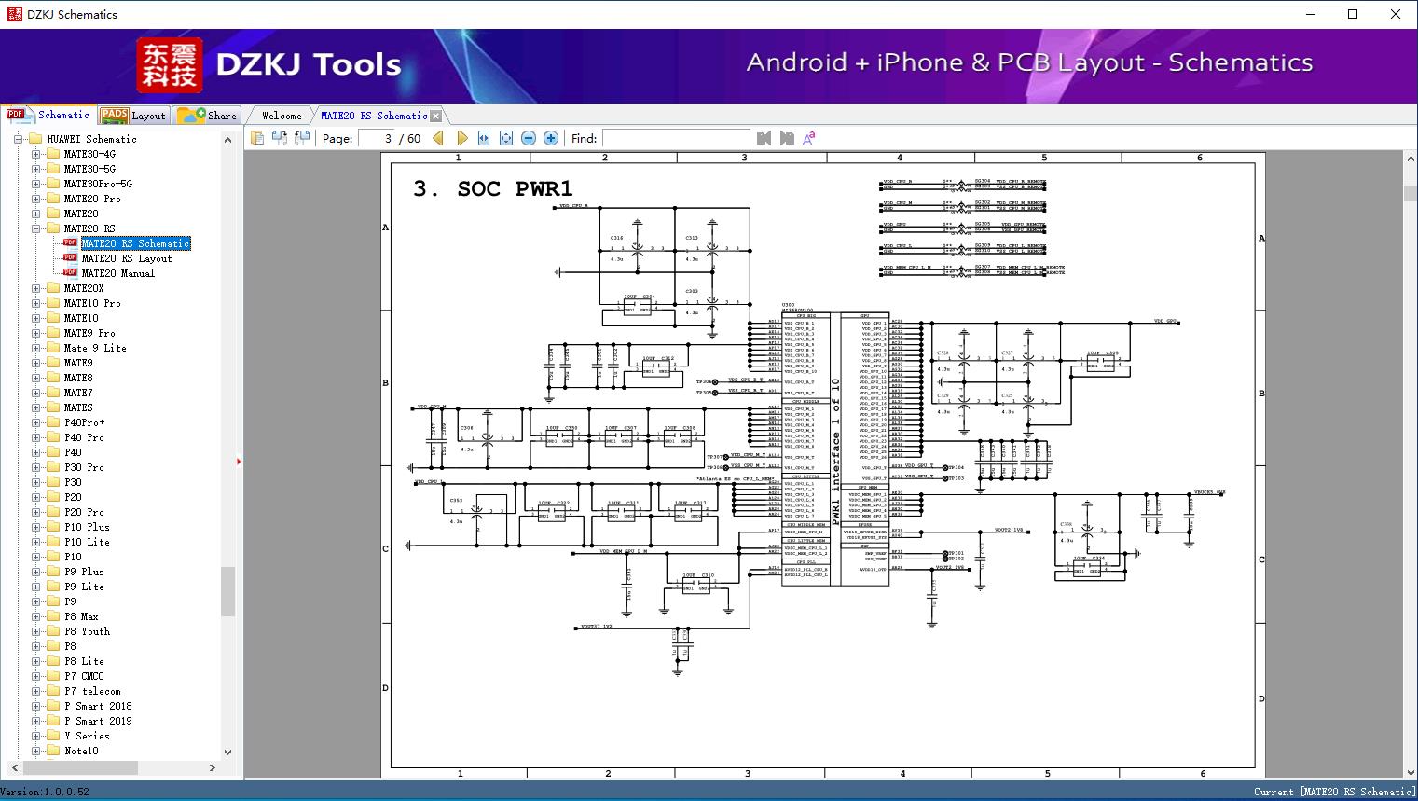Click the document vertical scrollbar thumb
Screen dimensions: 1418x801
point(1411,193)
